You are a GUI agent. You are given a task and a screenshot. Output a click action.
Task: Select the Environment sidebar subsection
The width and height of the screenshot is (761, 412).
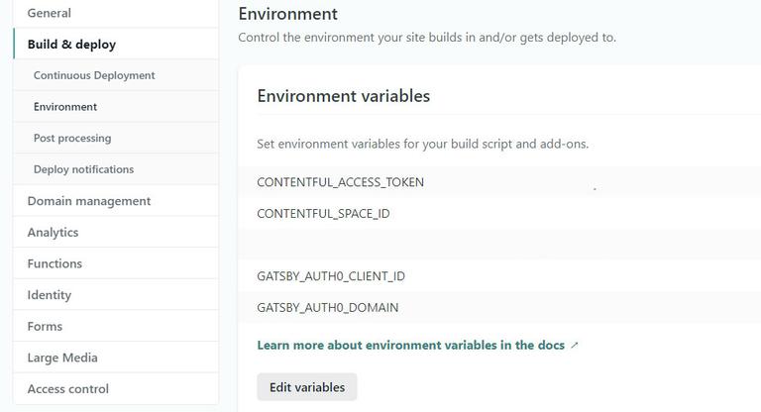65,107
